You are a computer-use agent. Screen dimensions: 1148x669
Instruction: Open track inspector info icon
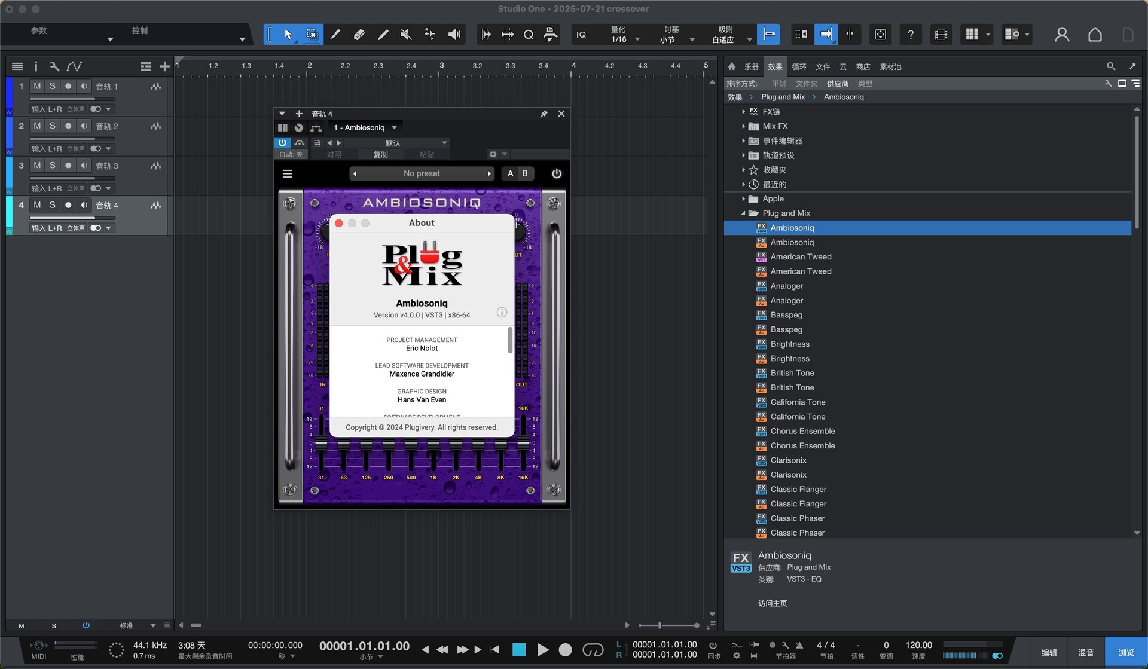point(35,66)
